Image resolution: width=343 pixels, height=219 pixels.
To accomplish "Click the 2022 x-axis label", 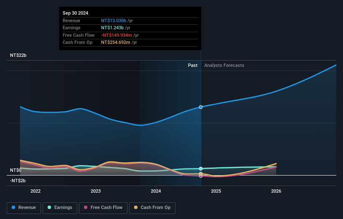I will pos(36,191).
